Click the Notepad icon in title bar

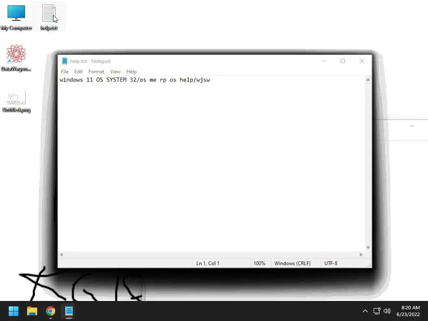click(x=65, y=61)
